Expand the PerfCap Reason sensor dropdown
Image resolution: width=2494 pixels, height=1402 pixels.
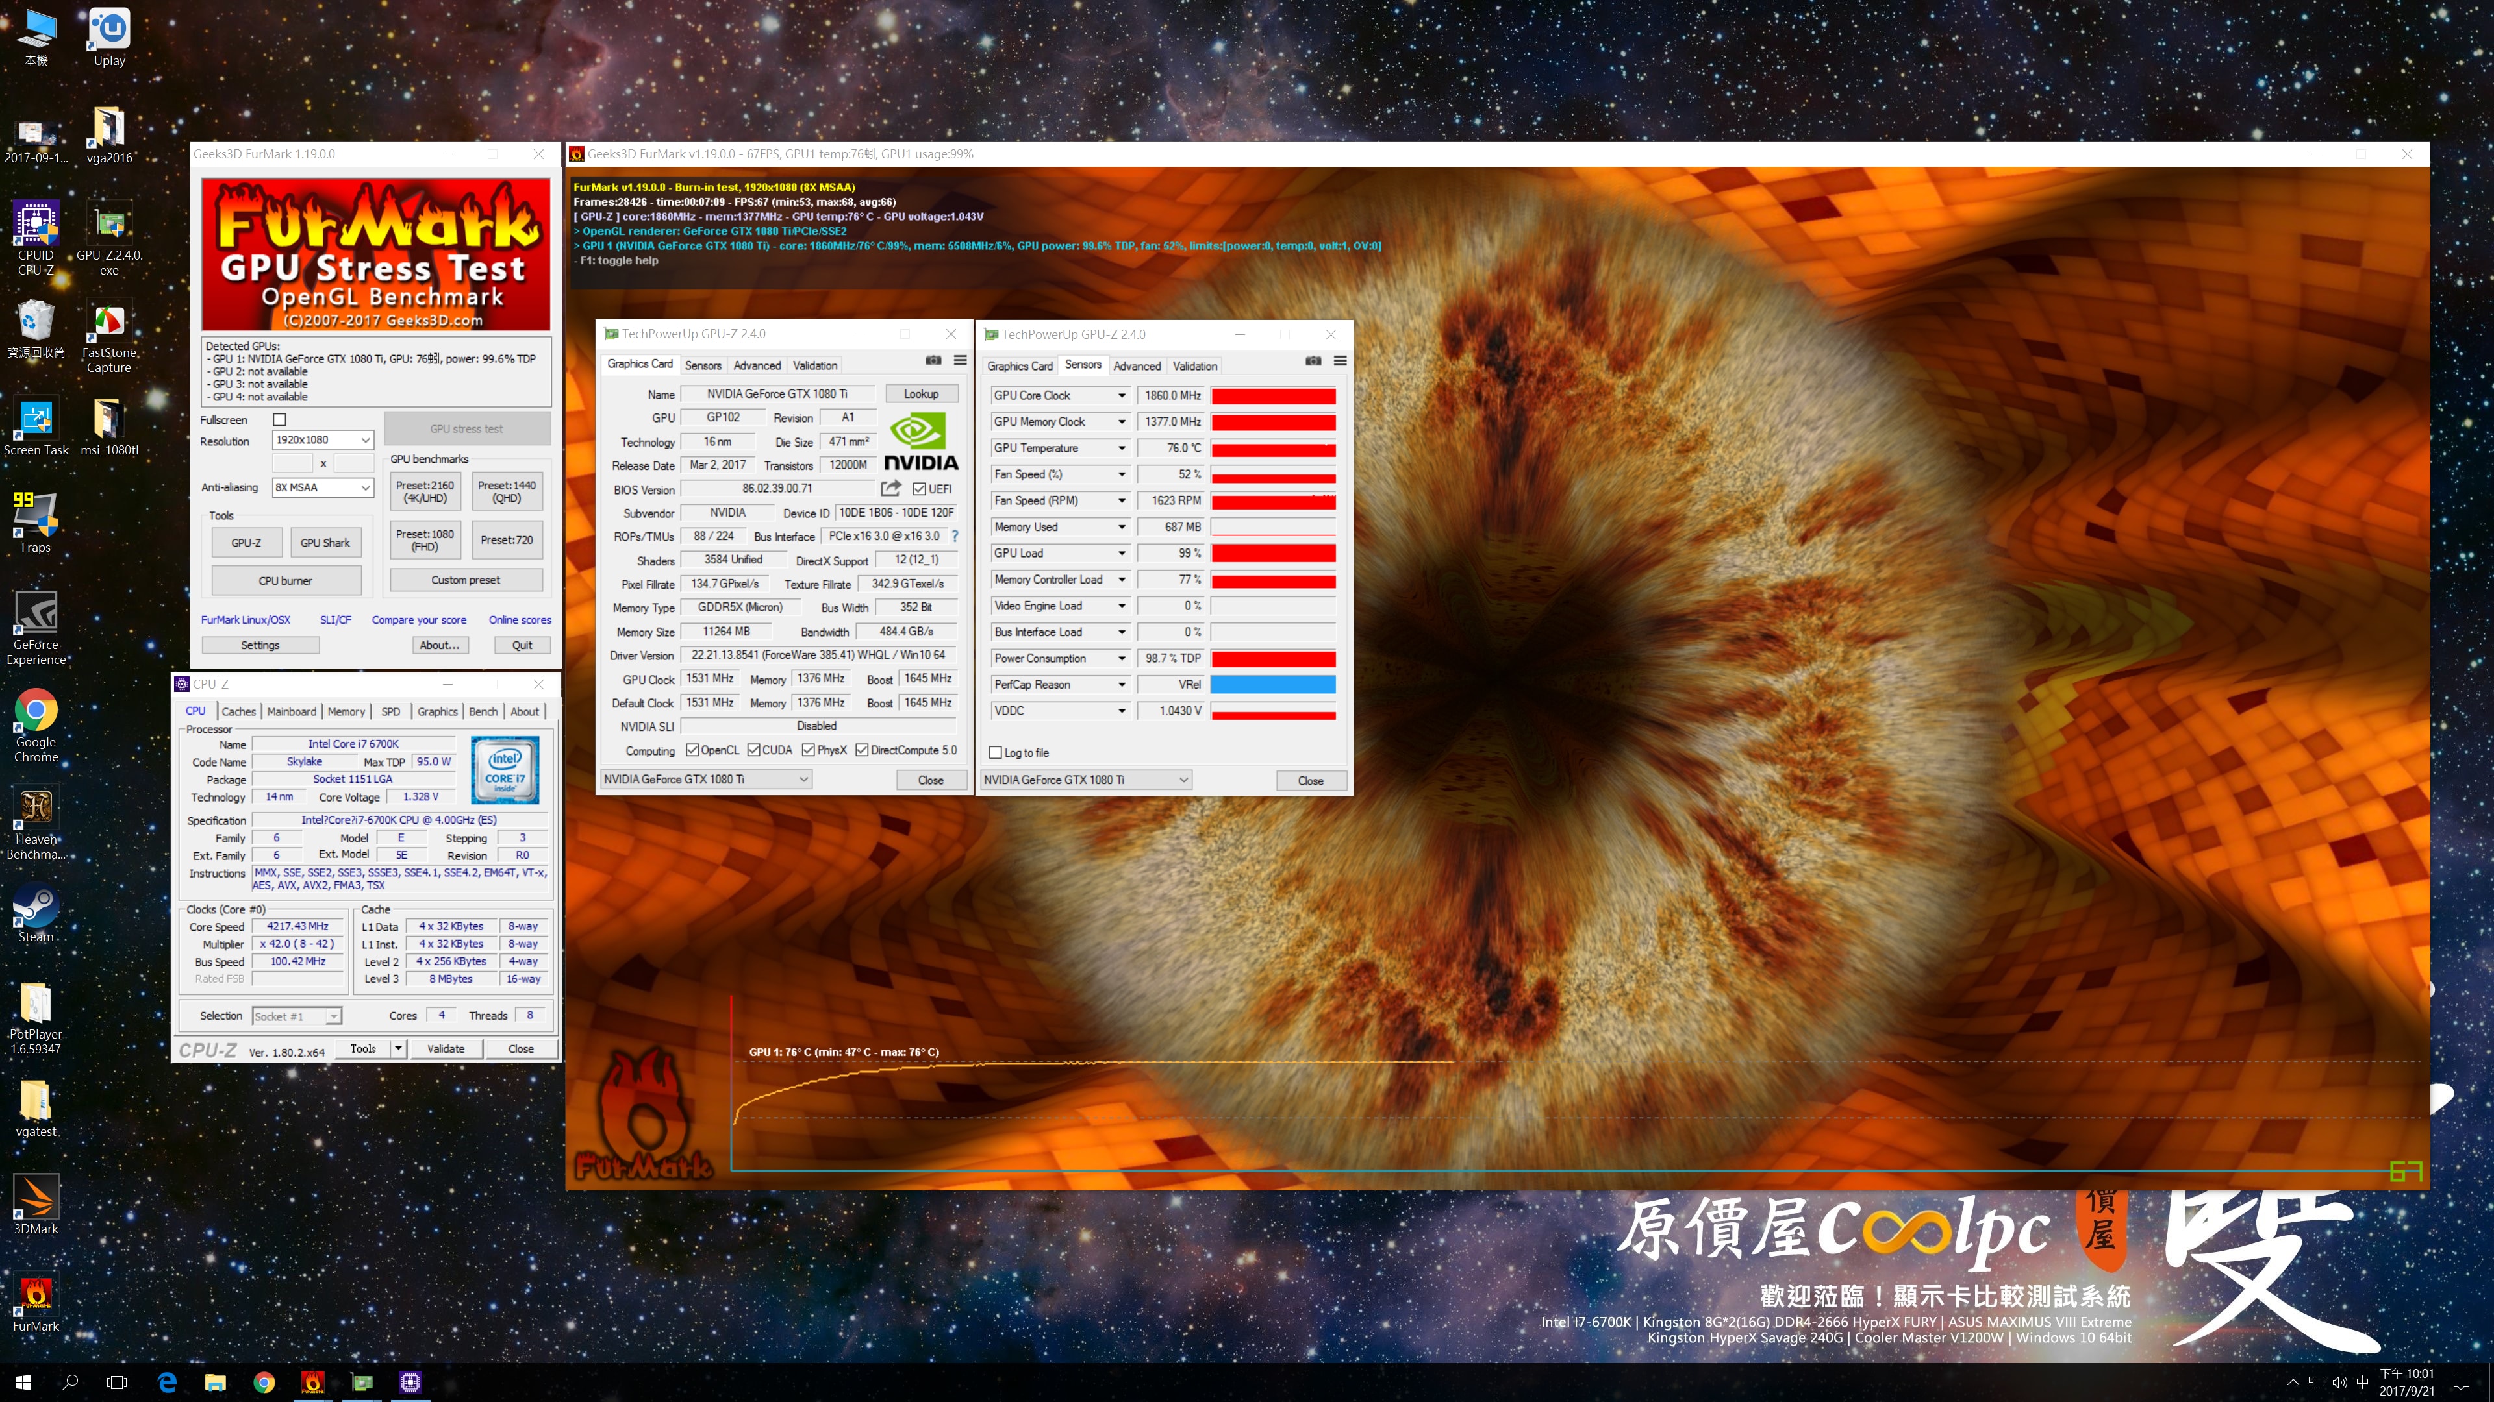tap(1122, 685)
